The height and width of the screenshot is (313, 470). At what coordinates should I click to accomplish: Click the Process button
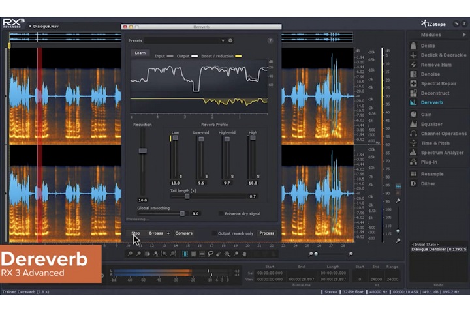[x=266, y=233]
